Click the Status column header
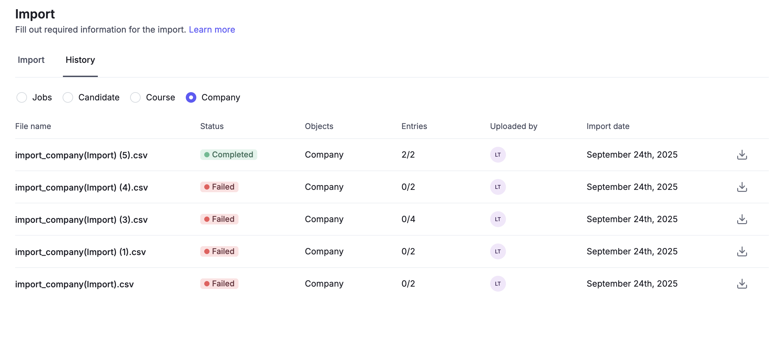 212,126
